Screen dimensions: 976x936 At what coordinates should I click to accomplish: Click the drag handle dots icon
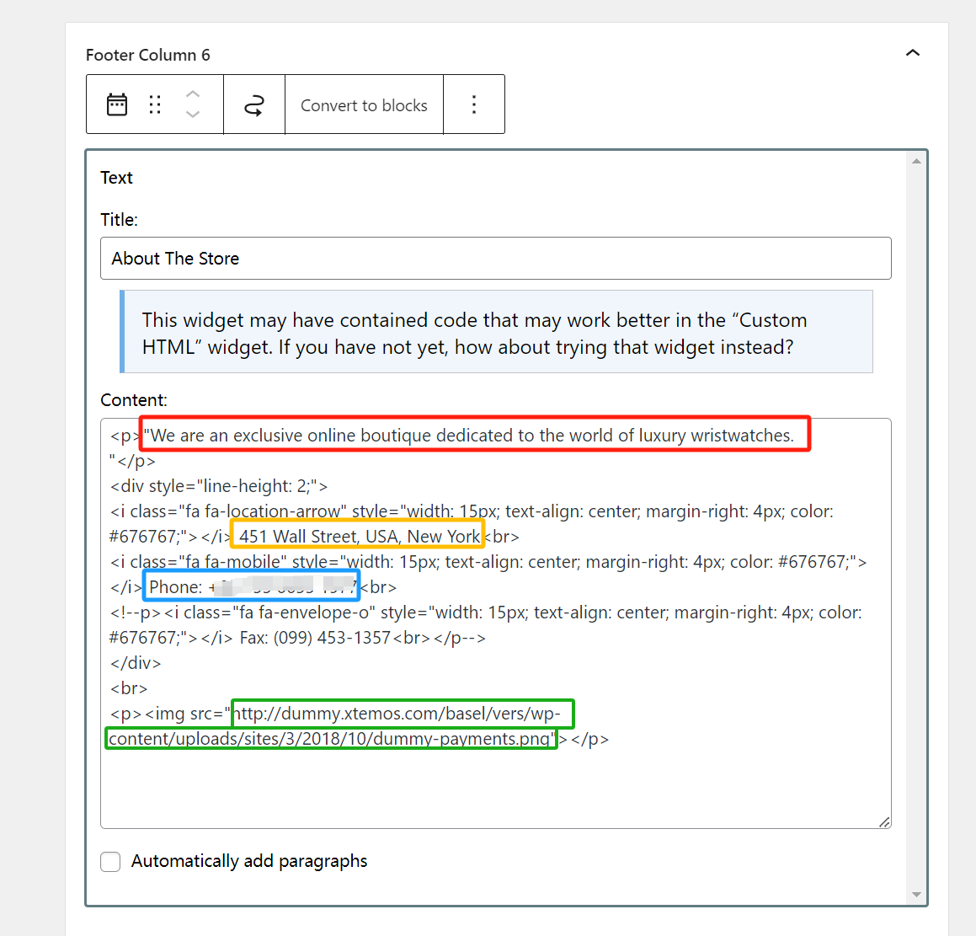(x=155, y=104)
